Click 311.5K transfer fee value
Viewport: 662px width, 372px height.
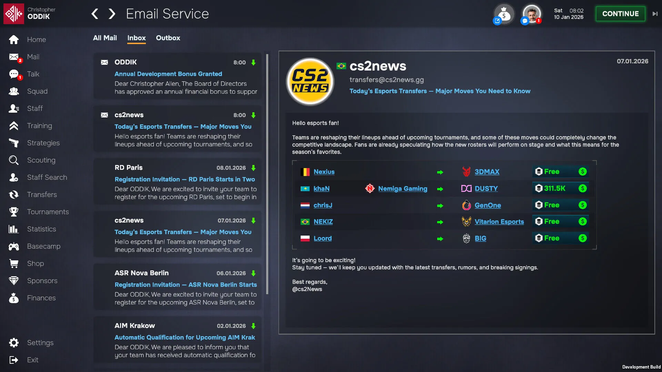554,188
